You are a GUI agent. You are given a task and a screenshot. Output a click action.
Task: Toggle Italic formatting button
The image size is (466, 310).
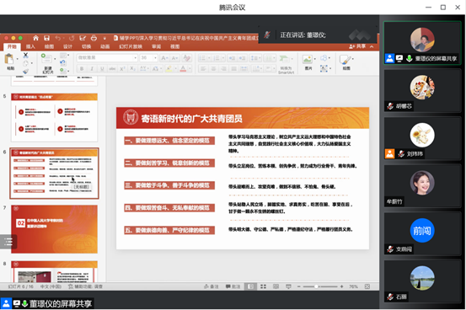92,69
